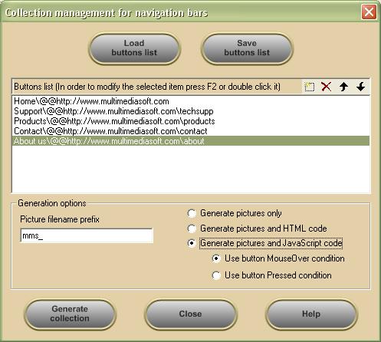Close the dialog with the title bar X
This screenshot has height=342, width=381.
coord(369,12)
